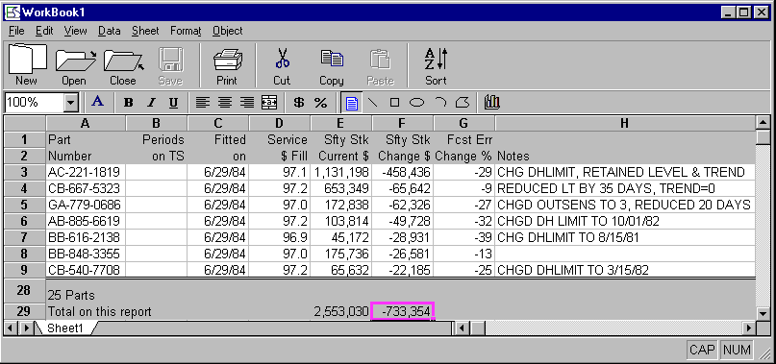
Task: Click the New workbook icon
Action: [26, 64]
